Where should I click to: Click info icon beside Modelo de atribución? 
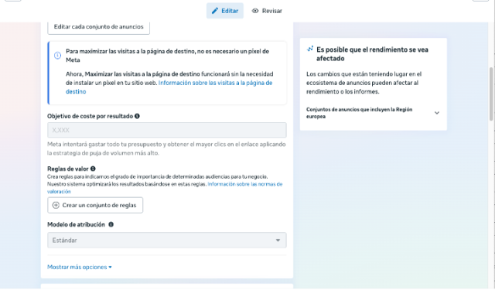(x=111, y=224)
